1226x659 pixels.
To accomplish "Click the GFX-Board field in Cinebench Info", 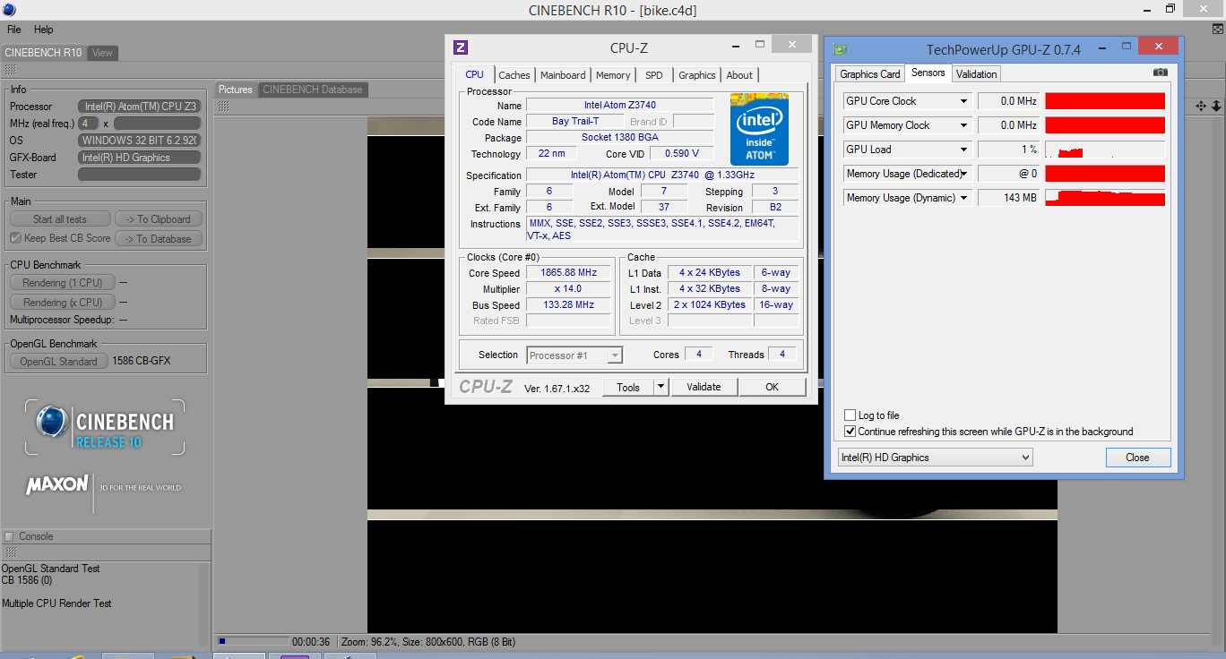I will click(x=139, y=158).
